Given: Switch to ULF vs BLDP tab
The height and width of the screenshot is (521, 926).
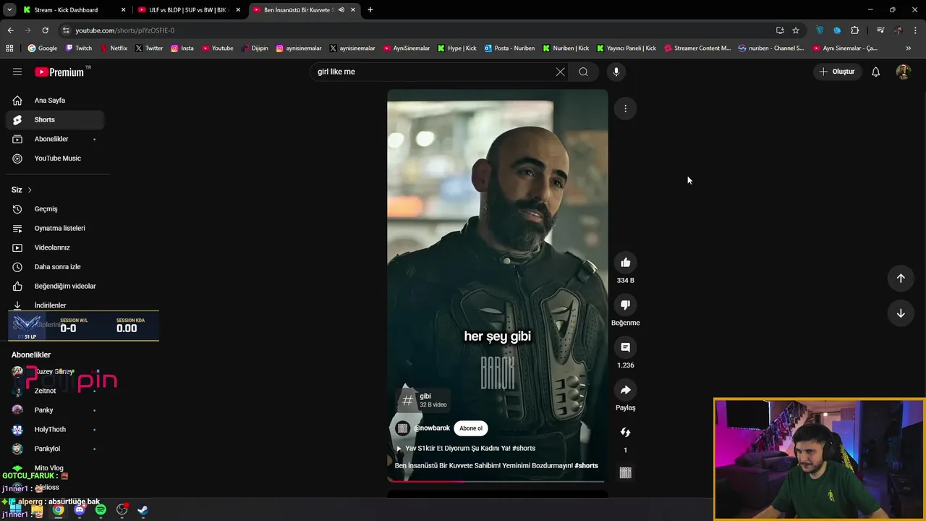Looking at the screenshot, I should click(188, 10).
